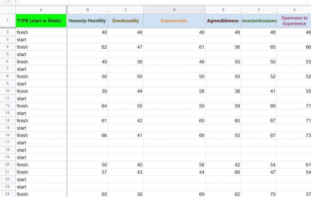Click Agreeableness value 66 in row 21
The image size is (311, 197).
[223, 172]
